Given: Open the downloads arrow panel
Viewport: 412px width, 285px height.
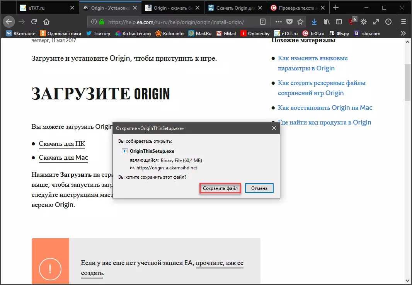Looking at the screenshot, I should click(x=314, y=22).
